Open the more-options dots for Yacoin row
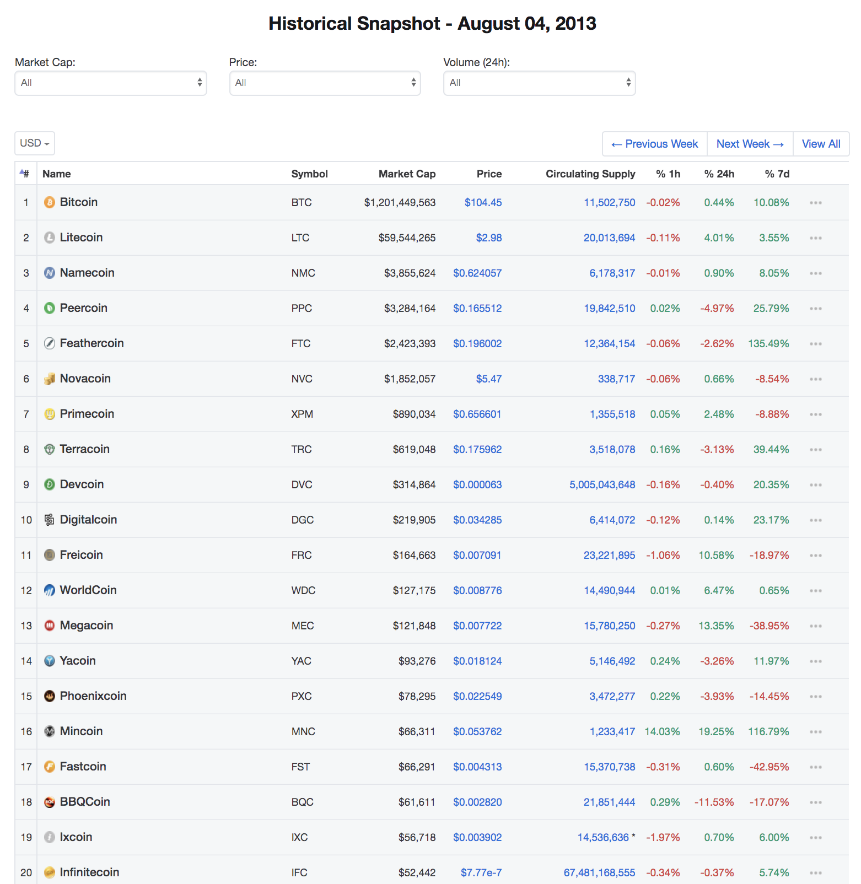861x884 pixels. pos(816,661)
